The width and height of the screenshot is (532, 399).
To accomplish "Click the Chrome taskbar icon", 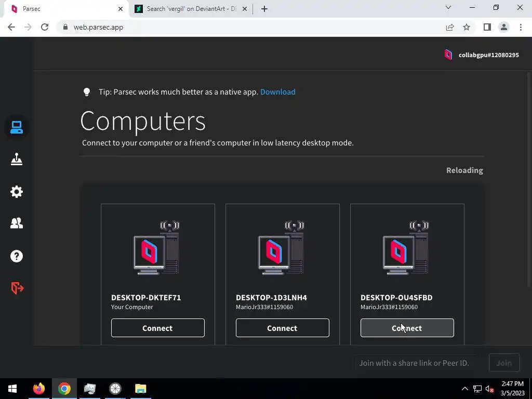I will pyautogui.click(x=64, y=389).
